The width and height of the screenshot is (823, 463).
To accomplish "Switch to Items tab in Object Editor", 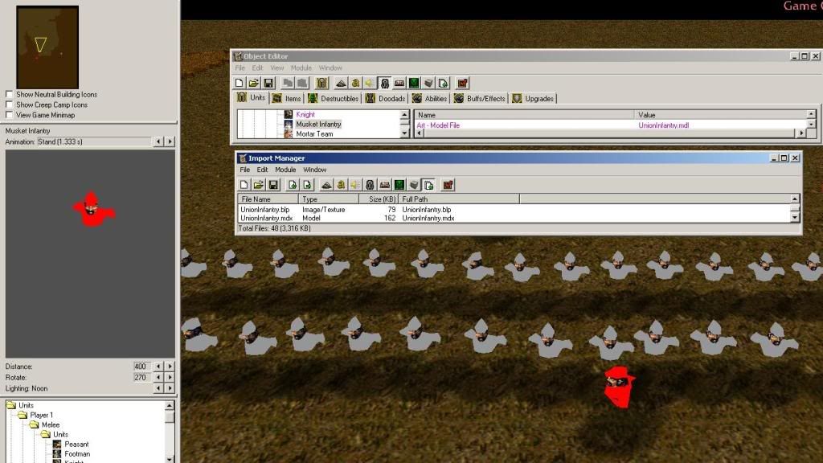I will [x=287, y=99].
